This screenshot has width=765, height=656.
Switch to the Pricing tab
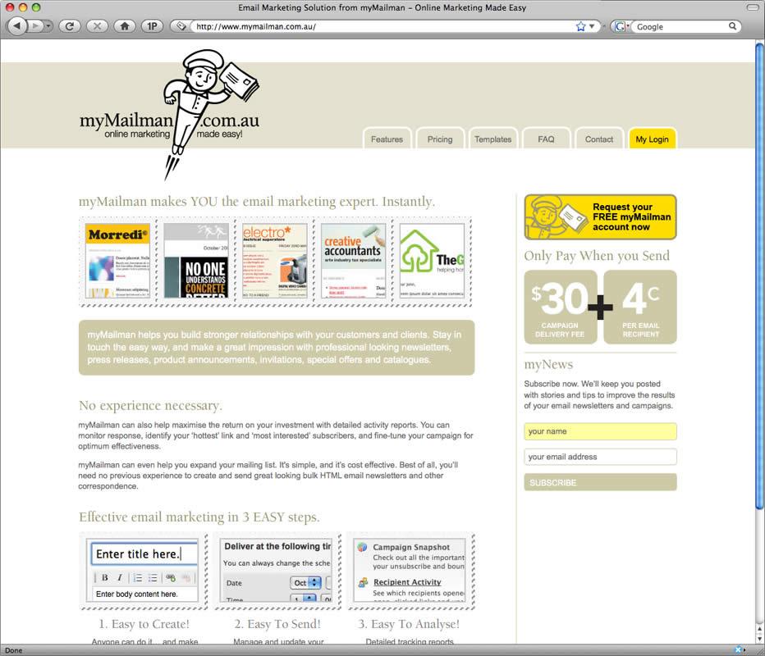[x=440, y=139]
